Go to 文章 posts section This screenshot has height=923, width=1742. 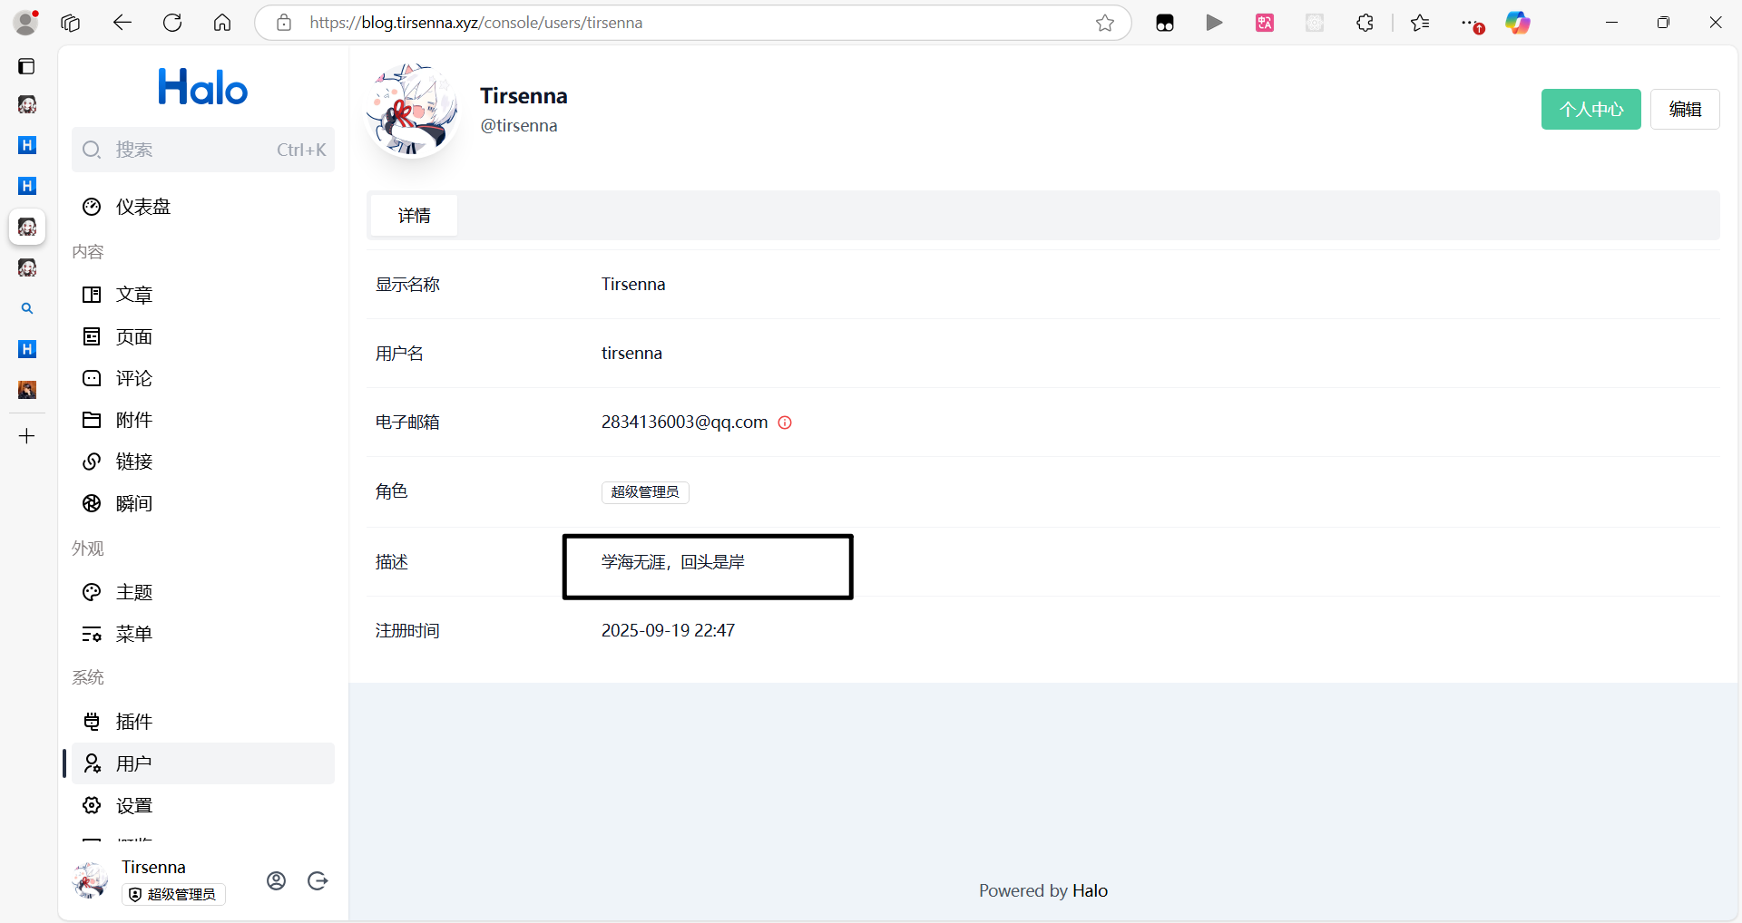133,295
